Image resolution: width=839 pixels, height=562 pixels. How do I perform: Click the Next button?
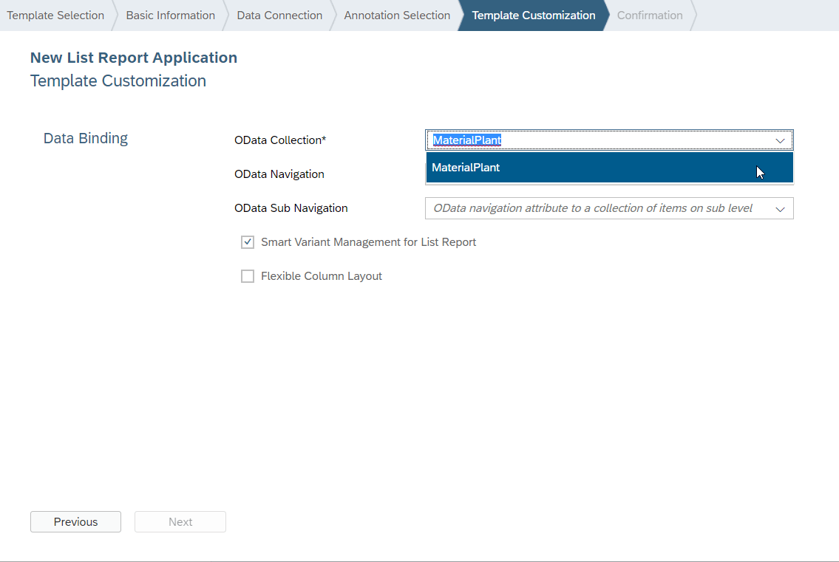click(180, 522)
